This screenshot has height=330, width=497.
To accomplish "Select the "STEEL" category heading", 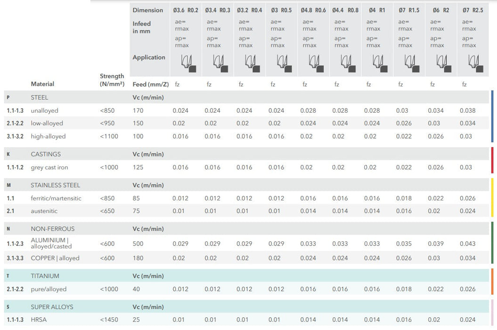I will click(39, 98).
